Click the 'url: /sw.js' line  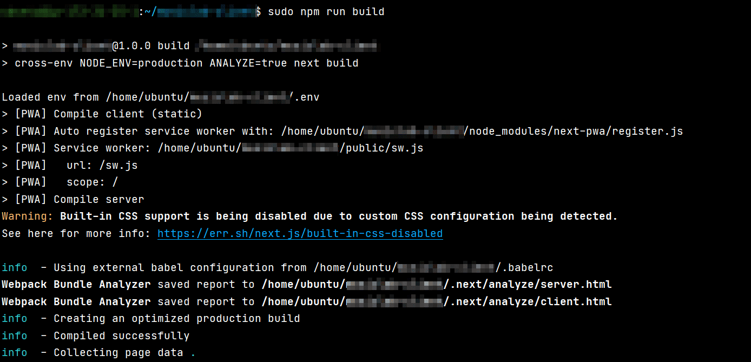tap(102, 166)
